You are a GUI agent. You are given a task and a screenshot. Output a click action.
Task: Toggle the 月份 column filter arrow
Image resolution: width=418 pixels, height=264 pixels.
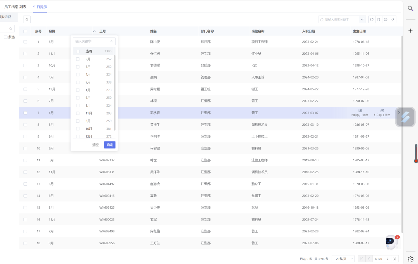[94, 31]
